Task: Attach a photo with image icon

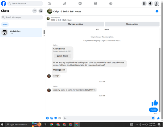Action: (x=52, y=118)
